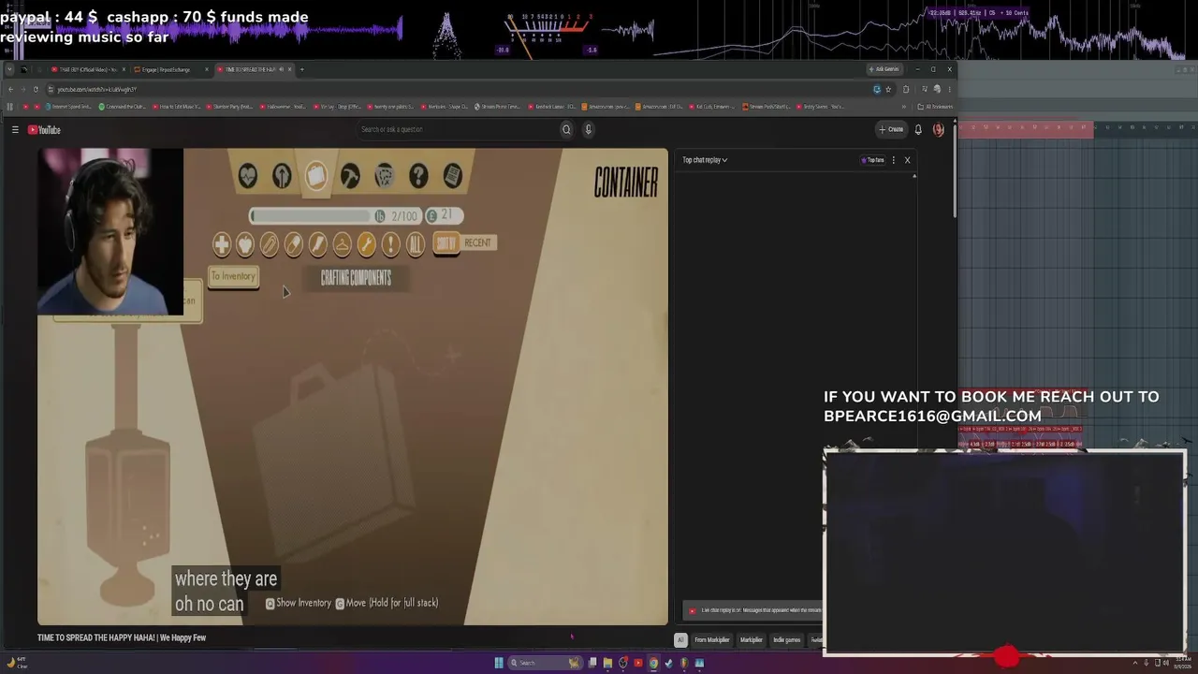Open the game's skills upgrade arrow tab
The height and width of the screenshot is (674, 1198).
click(282, 175)
